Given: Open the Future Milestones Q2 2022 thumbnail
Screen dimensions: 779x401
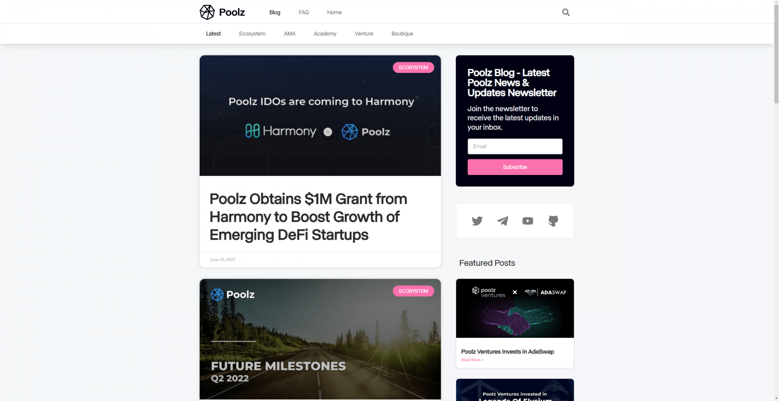Looking at the screenshot, I should coord(320,339).
